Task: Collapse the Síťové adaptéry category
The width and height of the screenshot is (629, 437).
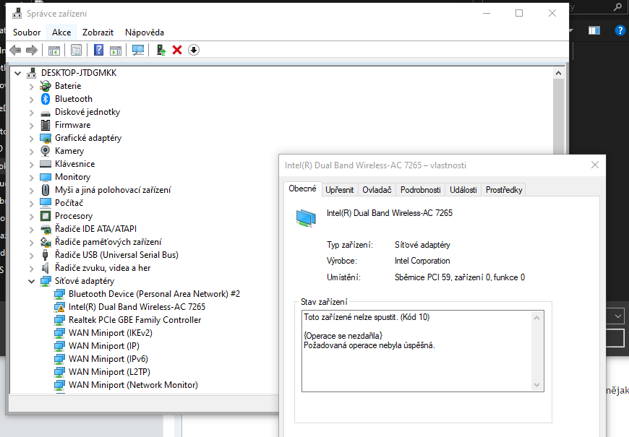Action: pos(31,281)
